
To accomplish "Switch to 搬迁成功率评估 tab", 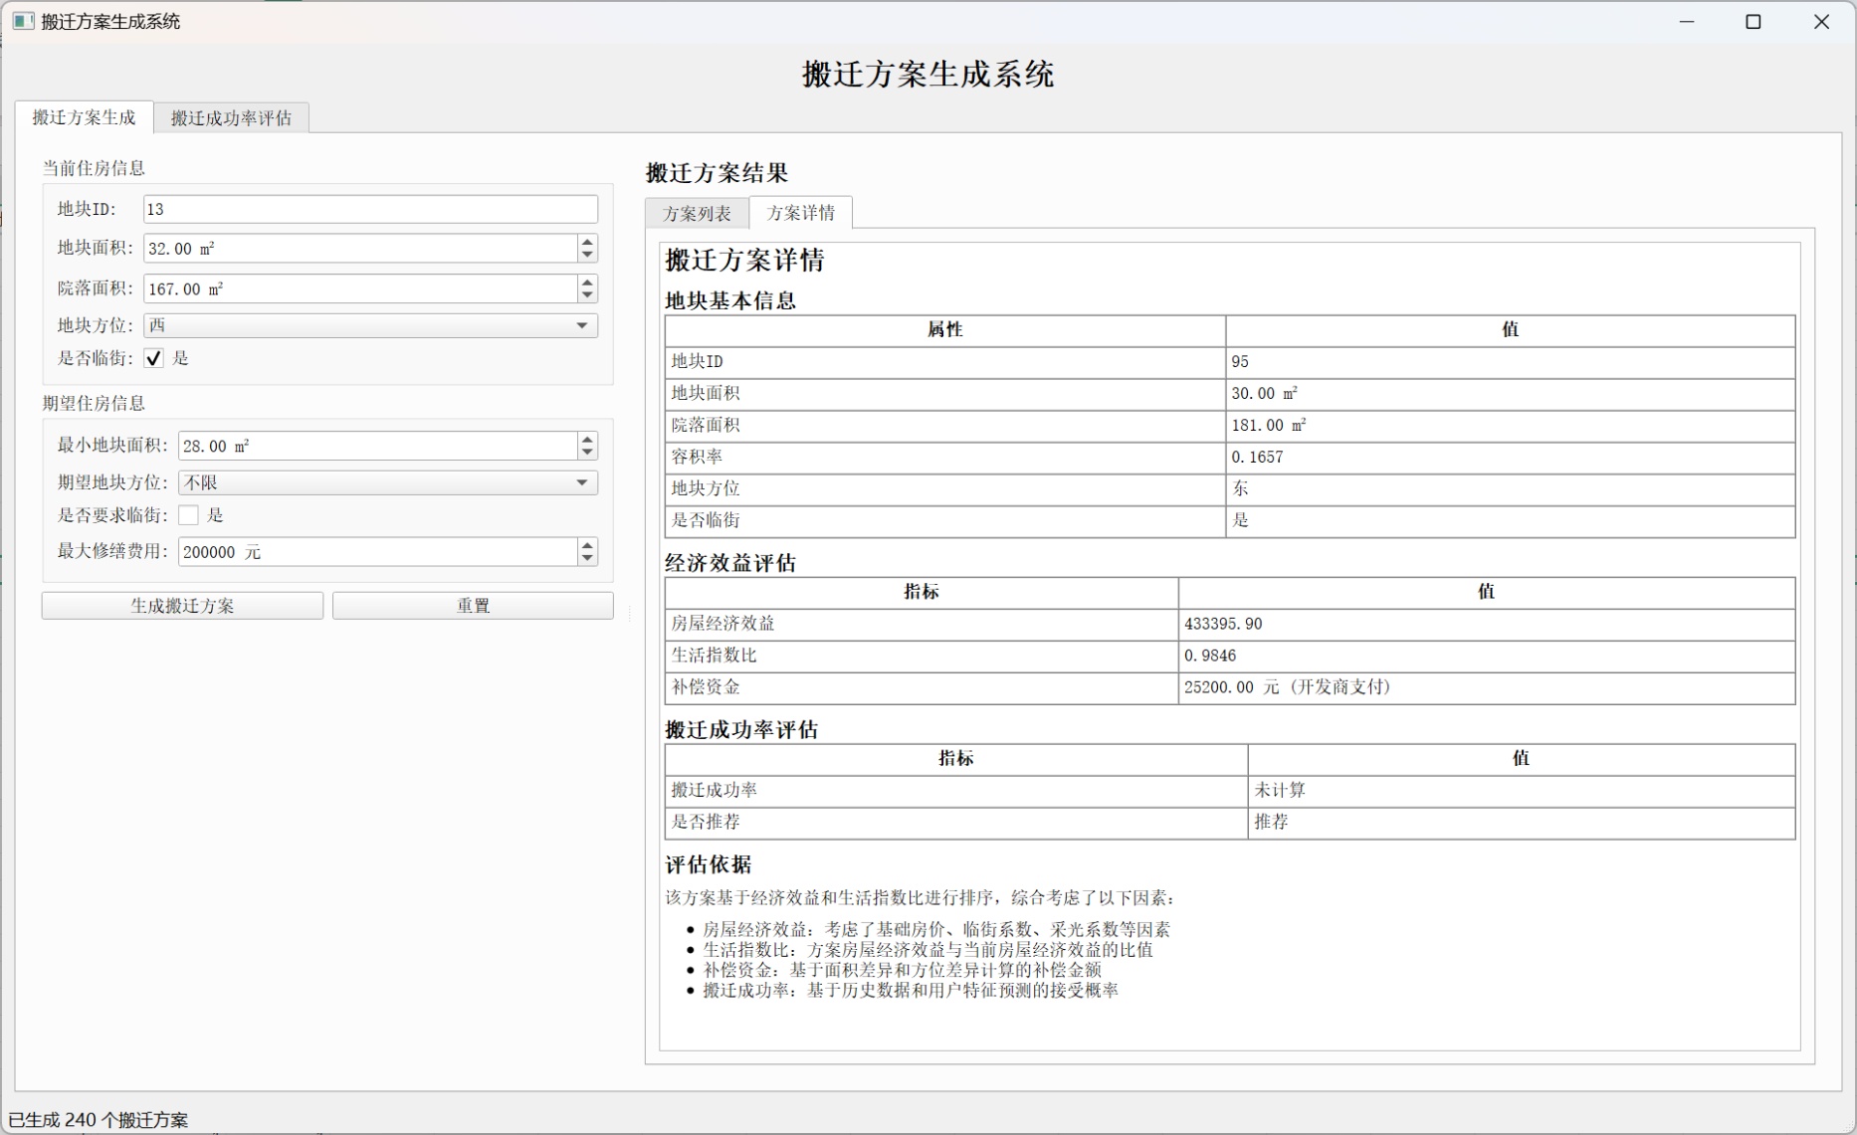I will (231, 118).
